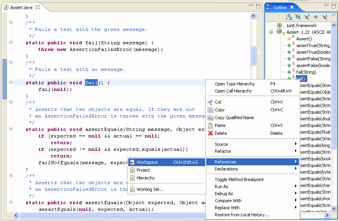Click Outline scrollbar up arrow

(x=334, y=25)
